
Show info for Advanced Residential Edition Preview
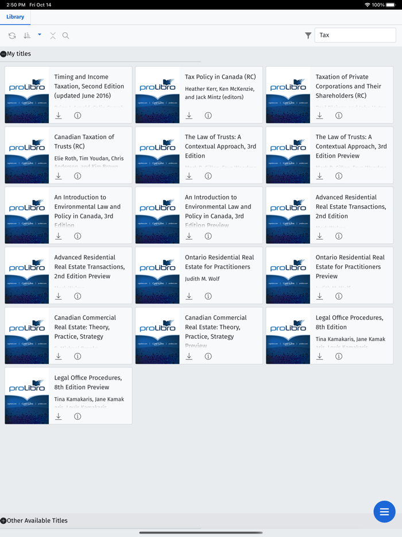(x=78, y=296)
